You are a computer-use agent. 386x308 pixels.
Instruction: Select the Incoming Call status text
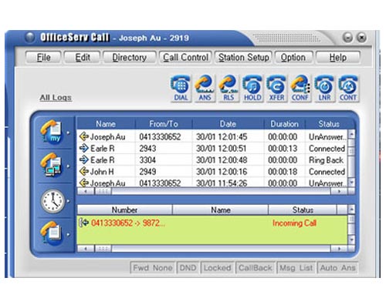(x=294, y=223)
